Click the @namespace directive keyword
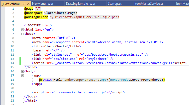Viewport: 189px width, 105px height. pyautogui.click(x=33, y=13)
